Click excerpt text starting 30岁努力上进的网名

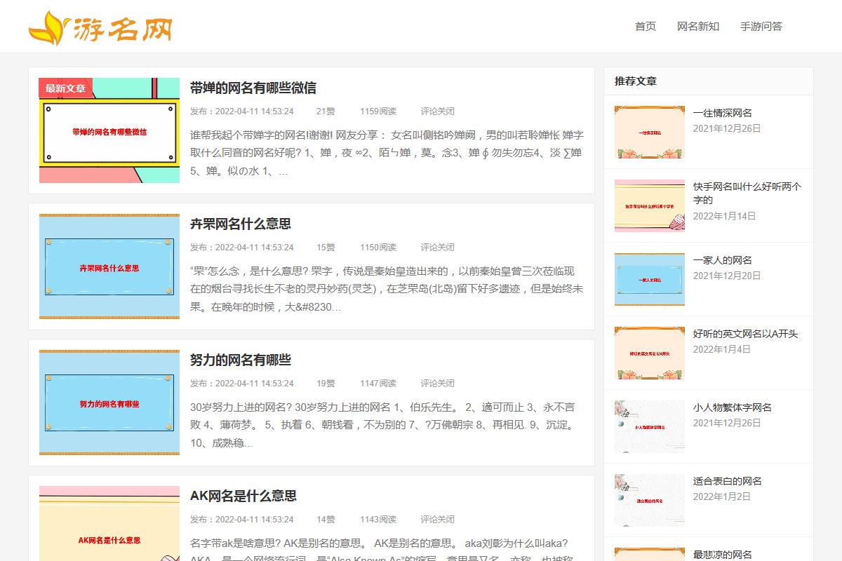(x=383, y=425)
